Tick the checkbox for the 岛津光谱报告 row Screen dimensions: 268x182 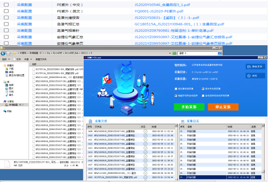[x=6, y=17]
